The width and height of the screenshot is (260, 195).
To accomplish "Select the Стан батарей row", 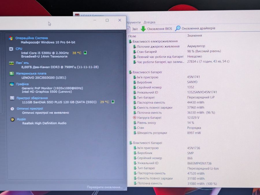I will pos(145,52).
